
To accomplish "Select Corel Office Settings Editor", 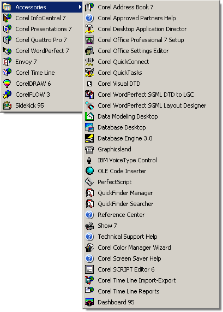I will click(152, 51).
